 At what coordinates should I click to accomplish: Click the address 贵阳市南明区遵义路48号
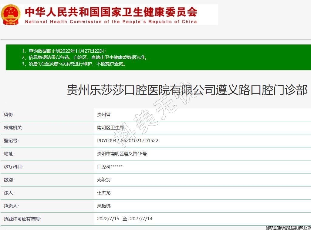point(122,154)
